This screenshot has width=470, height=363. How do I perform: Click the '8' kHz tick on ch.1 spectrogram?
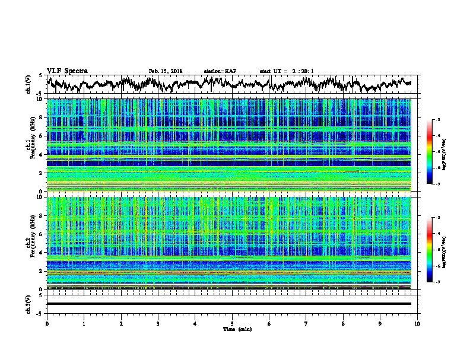point(42,117)
